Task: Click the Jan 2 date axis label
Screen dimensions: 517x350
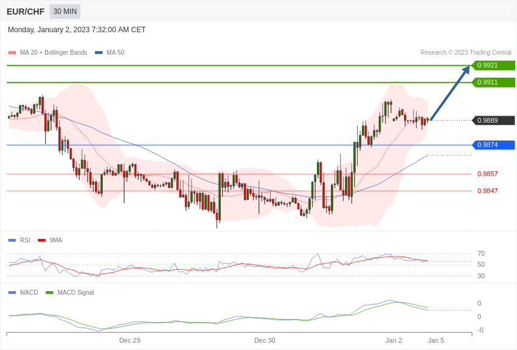Action: tap(394, 340)
